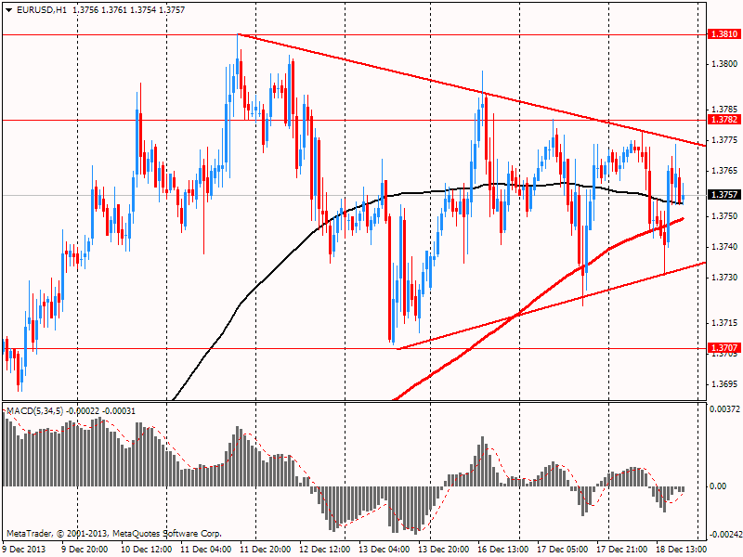
Task: Click the 9 Dec 20:00 time label
Action: (x=85, y=550)
